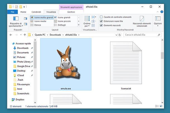Expand the layout gallery list
Screen dimensions: 170x113
coord(79,25)
